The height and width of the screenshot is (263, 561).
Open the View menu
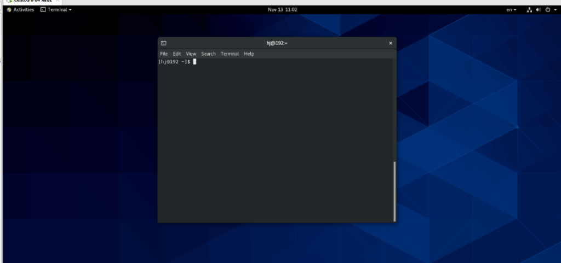[x=191, y=54]
